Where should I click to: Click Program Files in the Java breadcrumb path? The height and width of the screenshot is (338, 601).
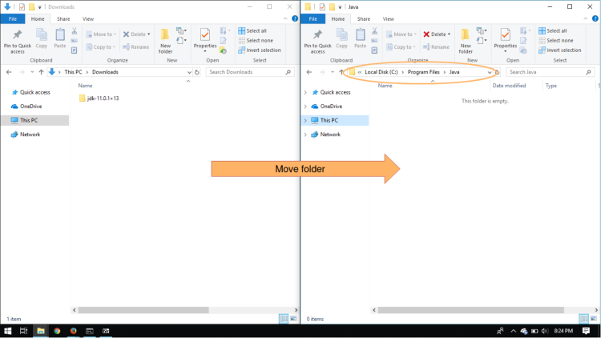(x=422, y=72)
